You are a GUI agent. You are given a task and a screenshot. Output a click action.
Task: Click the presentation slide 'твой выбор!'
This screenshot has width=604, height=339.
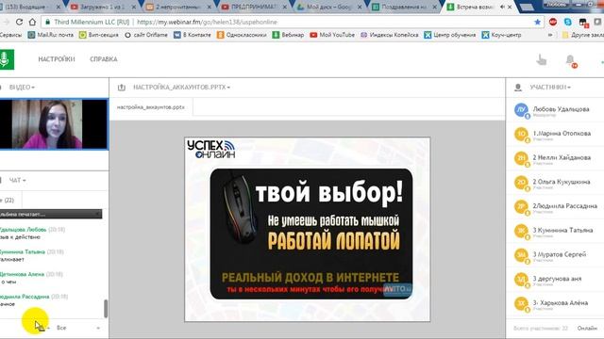pyautogui.click(x=308, y=229)
